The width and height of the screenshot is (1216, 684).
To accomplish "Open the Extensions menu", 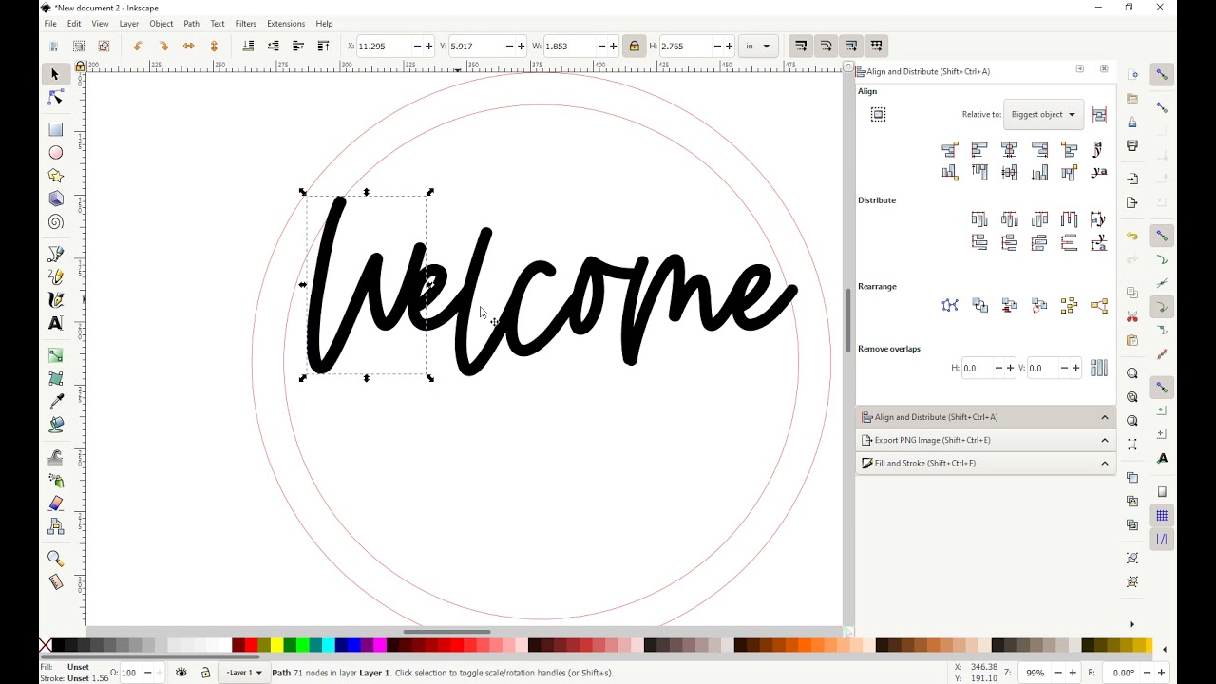I will [286, 24].
